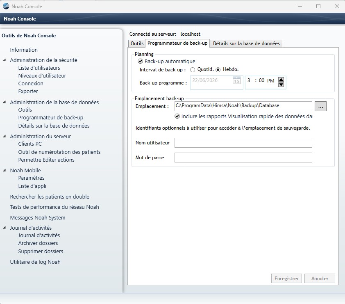Select the hour value 3 in time field
Viewport: 345px width, 304px height.
click(x=249, y=80)
